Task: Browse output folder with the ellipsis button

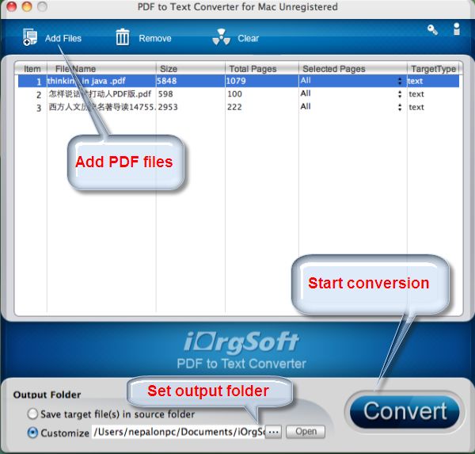Action: click(274, 432)
